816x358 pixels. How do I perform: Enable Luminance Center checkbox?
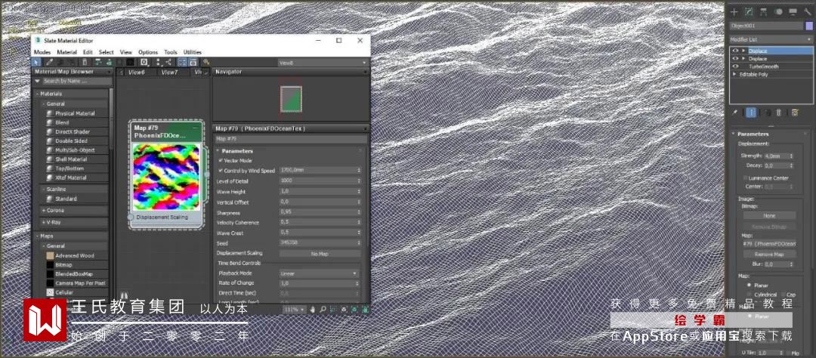pyautogui.click(x=746, y=178)
